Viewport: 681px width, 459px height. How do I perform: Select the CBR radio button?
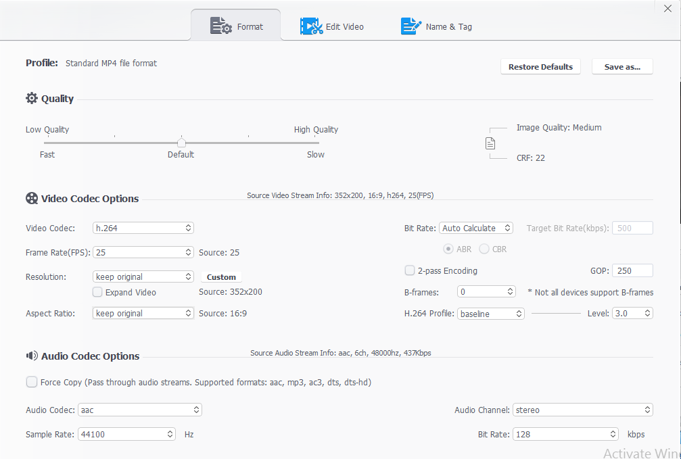[484, 249]
